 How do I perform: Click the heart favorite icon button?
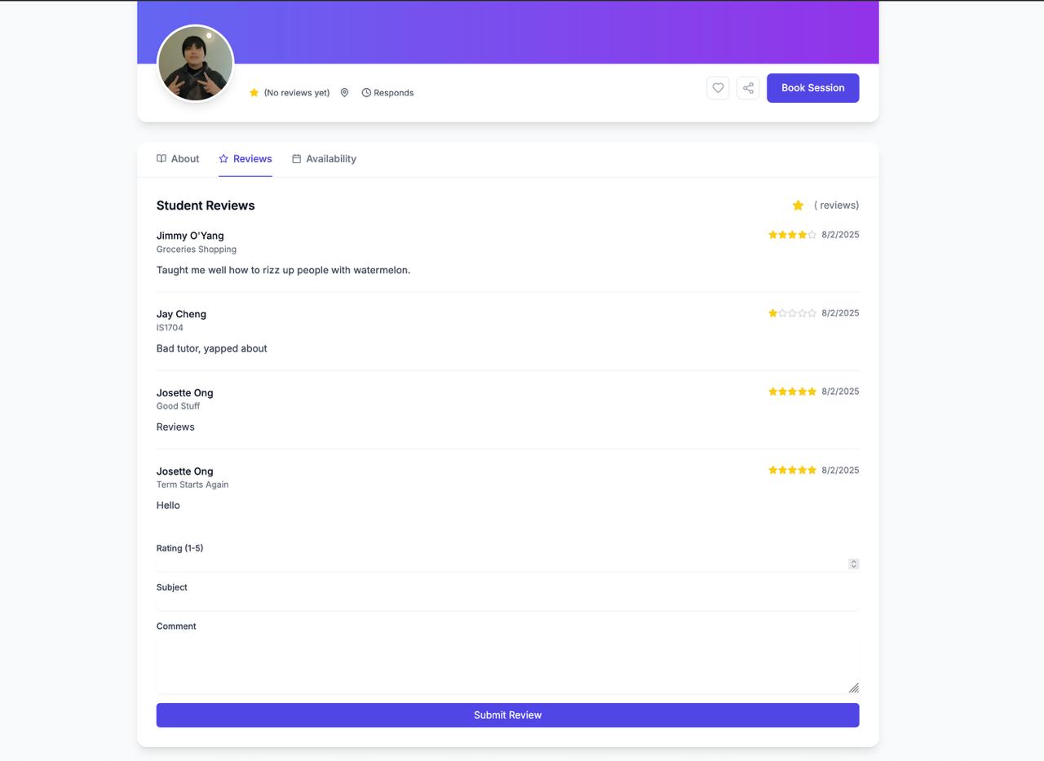718,88
